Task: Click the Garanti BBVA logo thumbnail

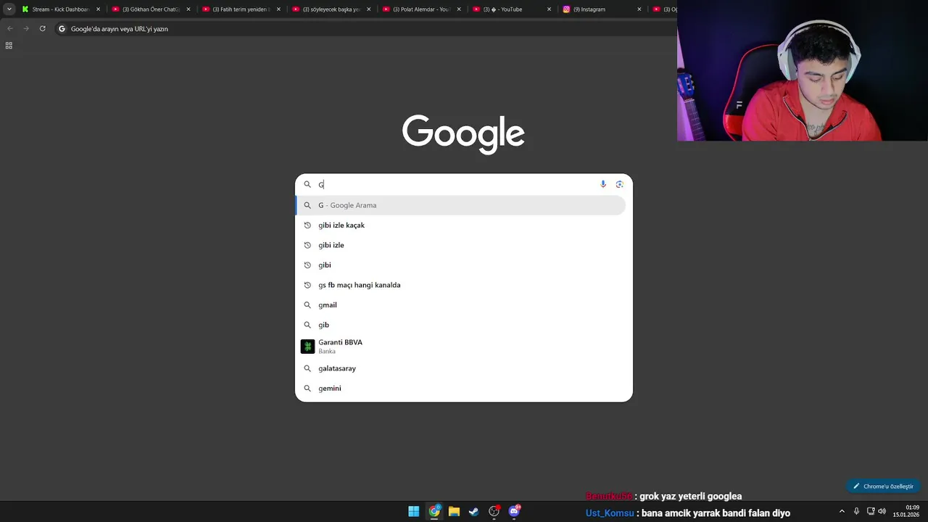Action: [x=307, y=347]
